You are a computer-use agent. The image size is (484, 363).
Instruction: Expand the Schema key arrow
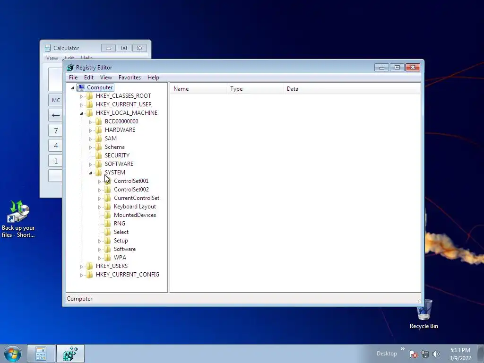point(90,147)
